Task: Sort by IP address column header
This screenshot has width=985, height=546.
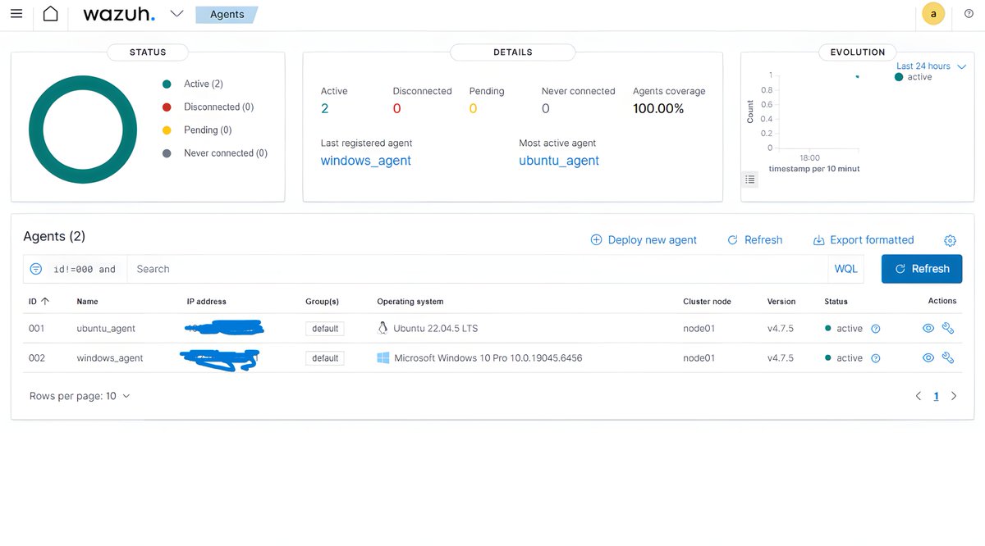Action: [x=206, y=301]
